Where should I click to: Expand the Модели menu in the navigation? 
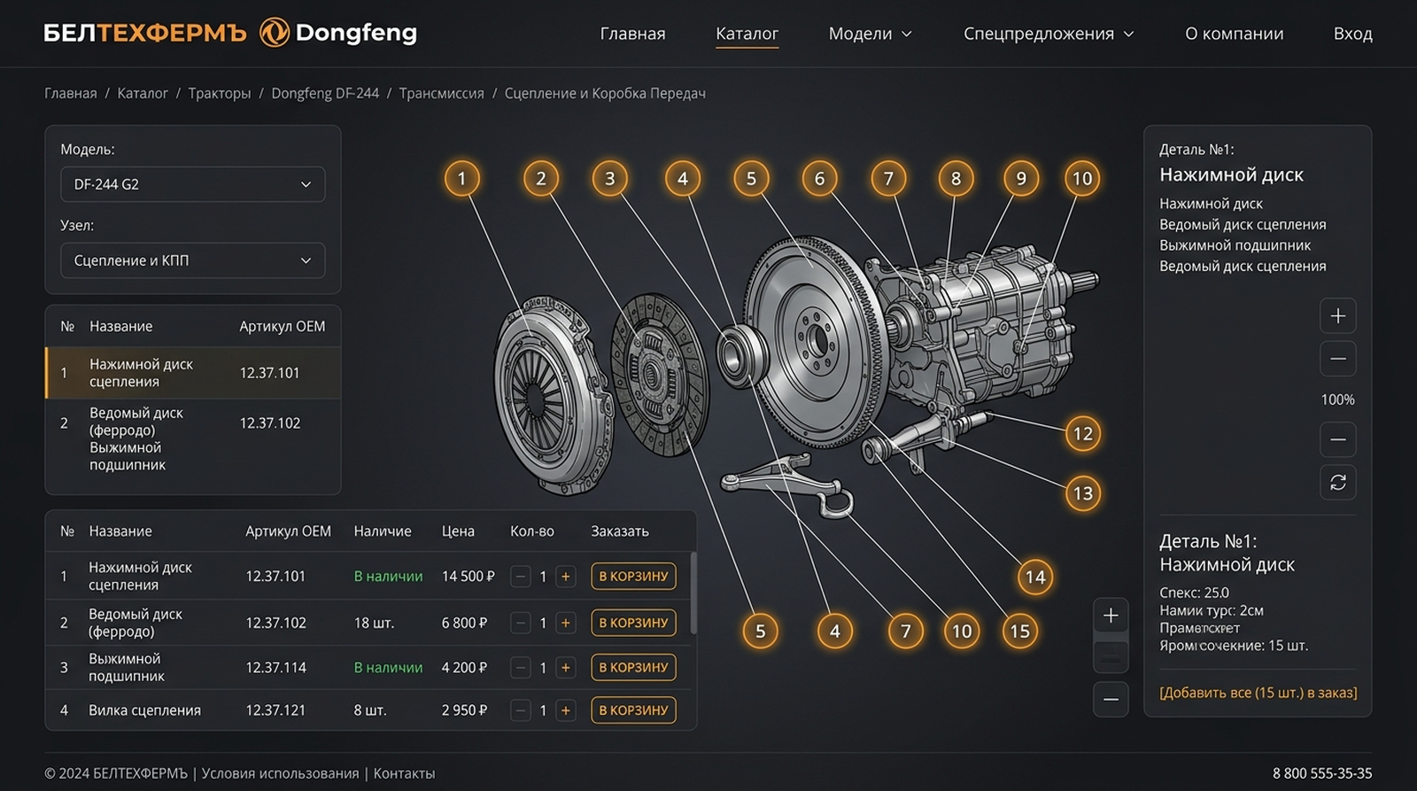[871, 34]
